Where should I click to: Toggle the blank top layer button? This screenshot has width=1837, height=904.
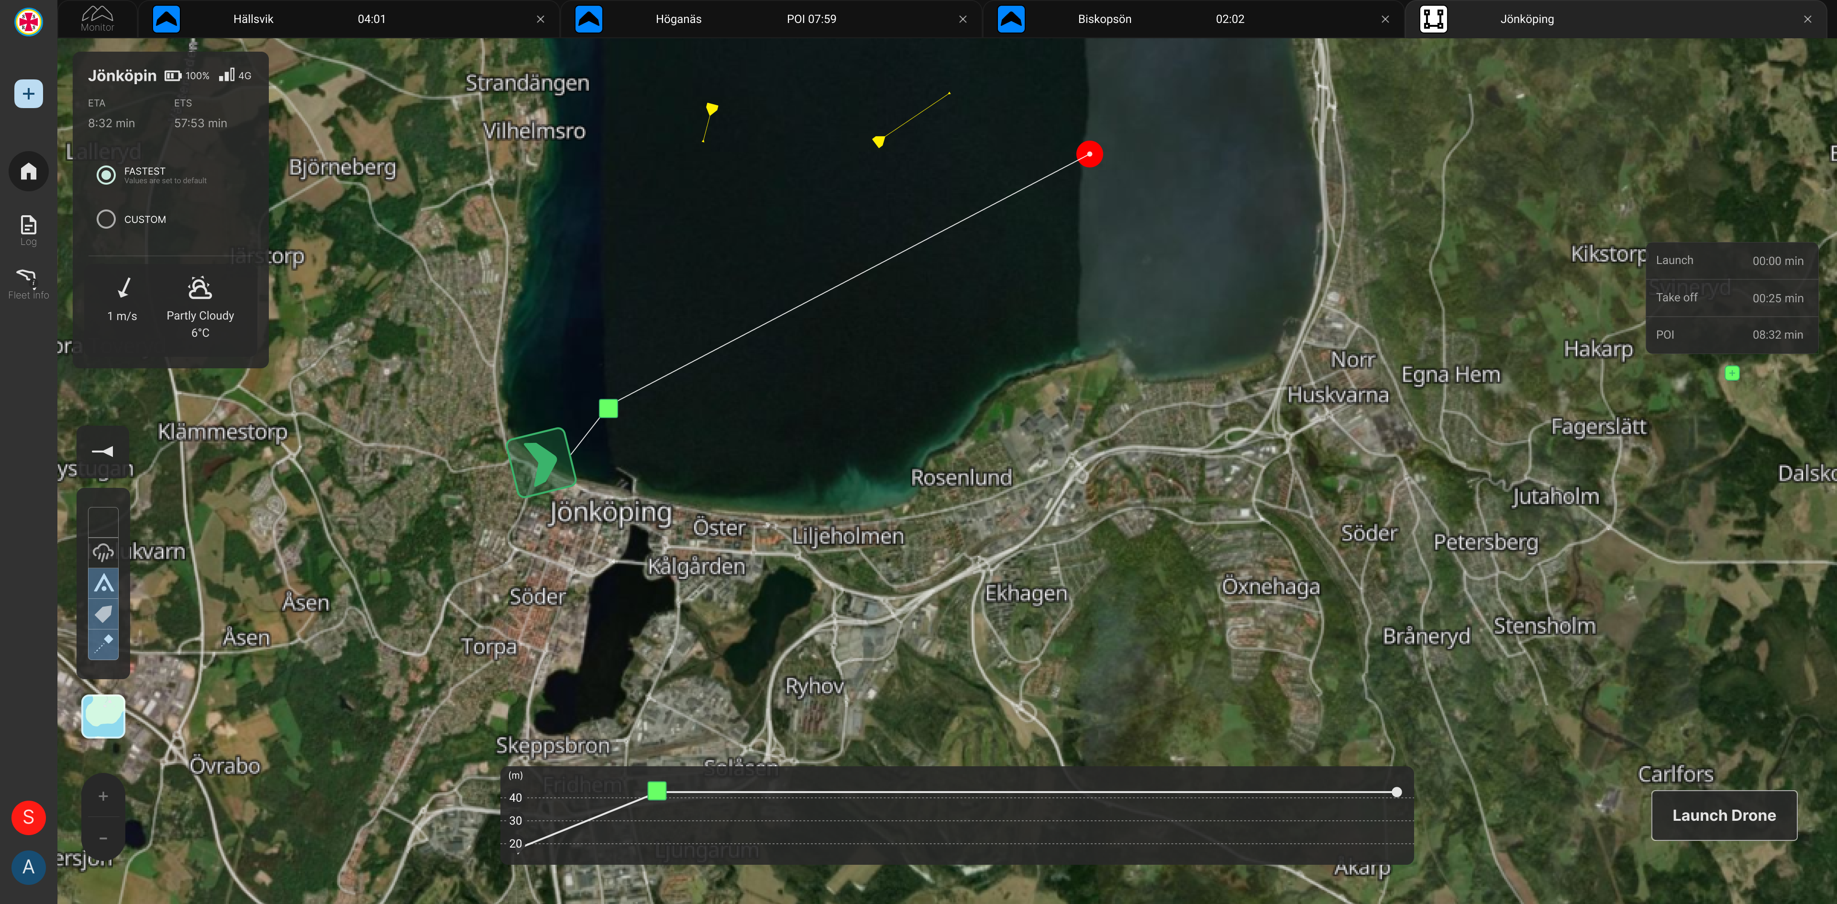(x=103, y=522)
